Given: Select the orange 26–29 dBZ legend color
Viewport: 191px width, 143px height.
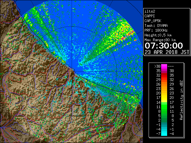Looking at the screenshot, I should coord(164,84).
